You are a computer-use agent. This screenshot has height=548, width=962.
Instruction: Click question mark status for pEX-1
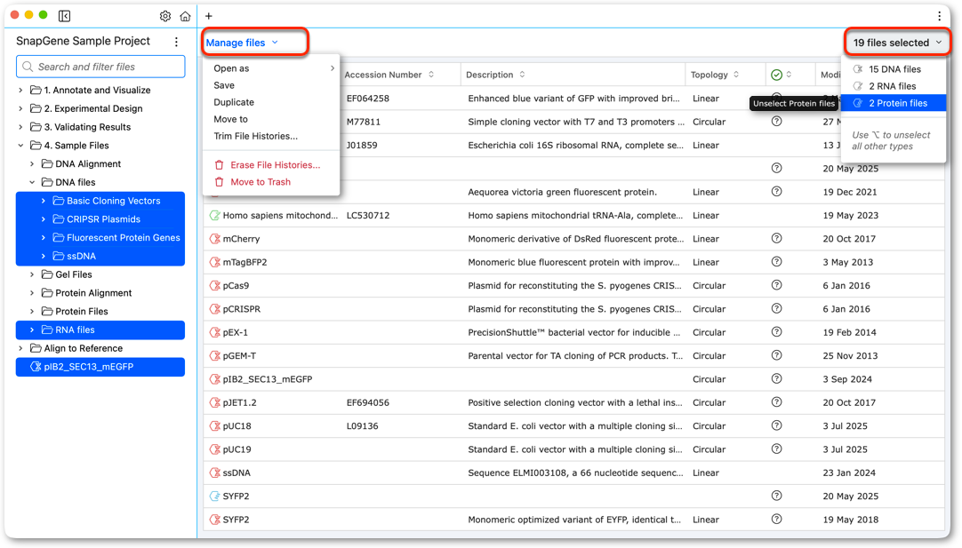click(x=777, y=332)
